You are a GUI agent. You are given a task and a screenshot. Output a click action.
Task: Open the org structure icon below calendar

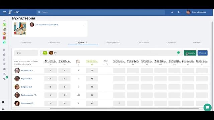point(4,55)
